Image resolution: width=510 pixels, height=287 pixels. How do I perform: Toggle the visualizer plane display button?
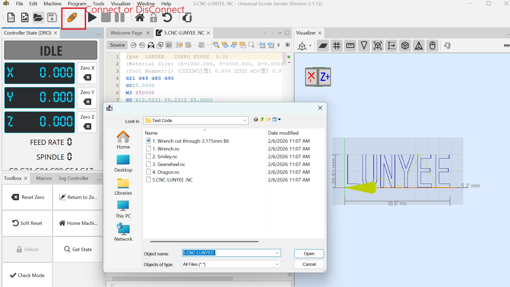pos(323,46)
